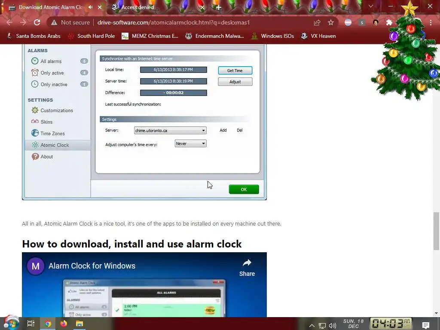
Task: Click the taskbar digital clock
Action: [391, 324]
